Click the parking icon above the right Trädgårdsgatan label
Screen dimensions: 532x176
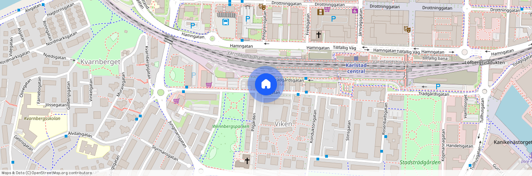coord(438,87)
